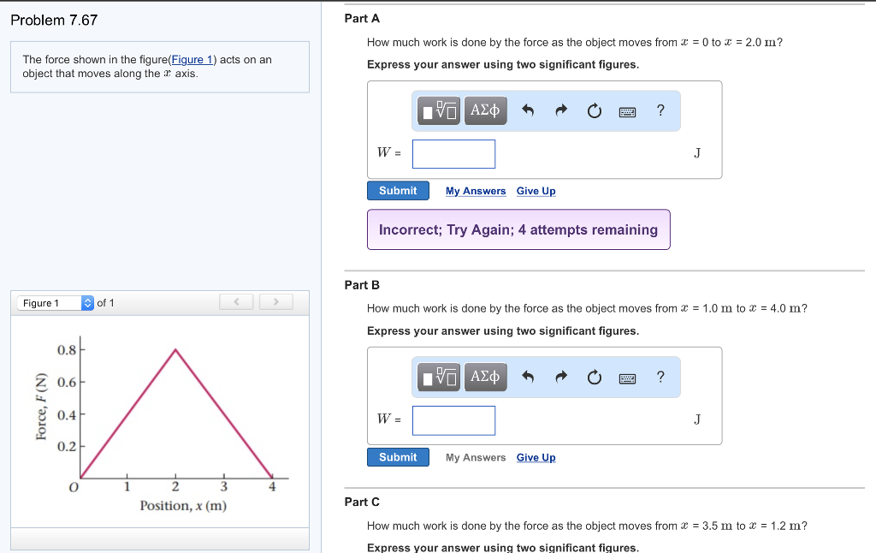876x553 pixels.
Task: Click the 'Incorrect; Try Again' message
Action: point(518,229)
